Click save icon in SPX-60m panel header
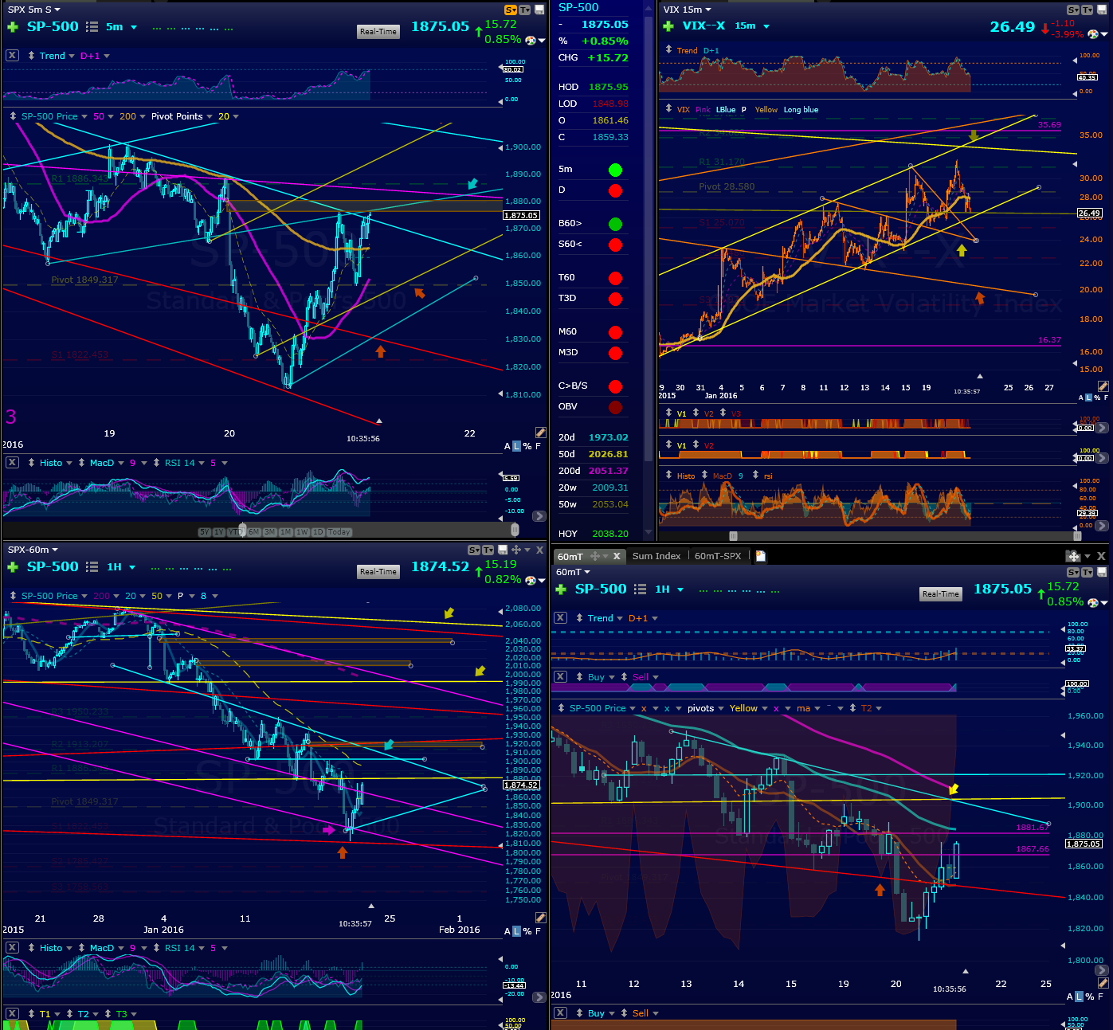The width and height of the screenshot is (1113, 1030). [x=503, y=550]
